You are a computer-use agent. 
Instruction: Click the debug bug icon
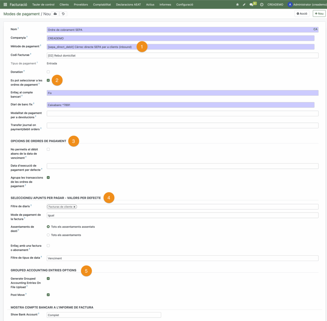(237, 4)
